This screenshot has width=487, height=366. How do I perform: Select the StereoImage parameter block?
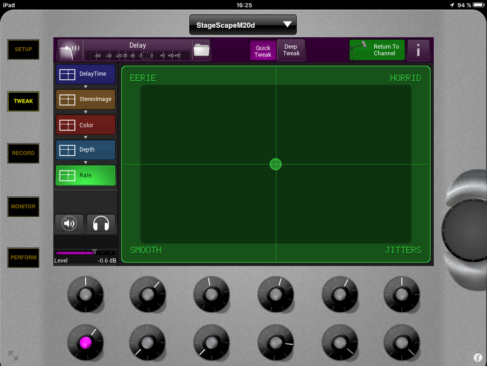coord(86,99)
